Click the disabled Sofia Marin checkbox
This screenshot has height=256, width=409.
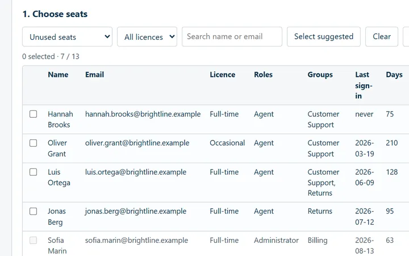click(x=33, y=240)
